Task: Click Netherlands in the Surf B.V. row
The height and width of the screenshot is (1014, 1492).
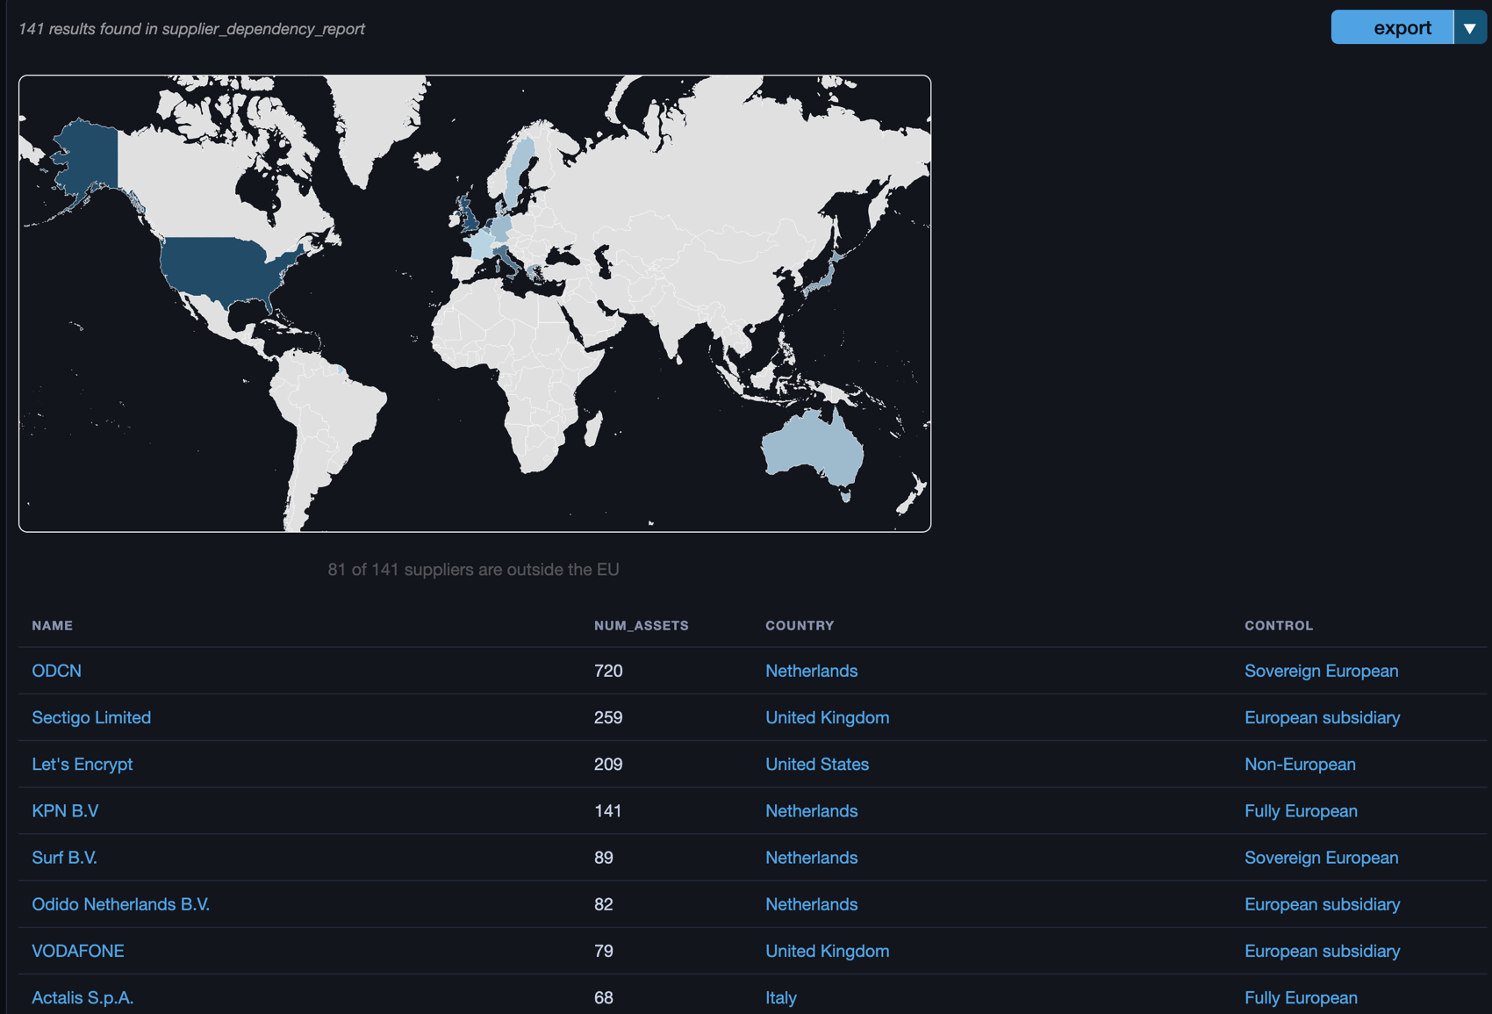Action: pyautogui.click(x=811, y=857)
